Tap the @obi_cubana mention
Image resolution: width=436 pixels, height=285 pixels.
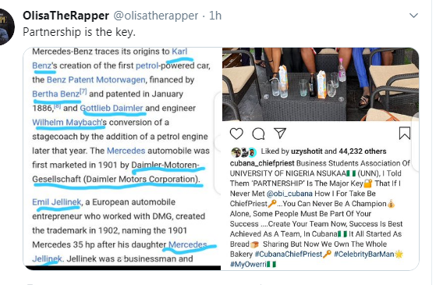click(289, 194)
